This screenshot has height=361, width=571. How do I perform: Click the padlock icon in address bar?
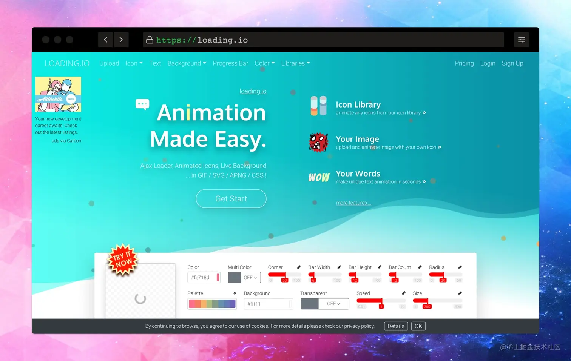(x=150, y=40)
